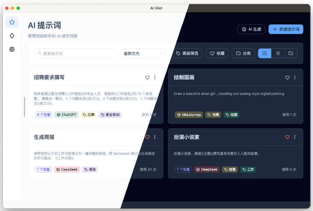Image resolution: width=313 pixels, height=211 pixels.
Task: Open the 分类 category filter
Action: pos(243,53)
